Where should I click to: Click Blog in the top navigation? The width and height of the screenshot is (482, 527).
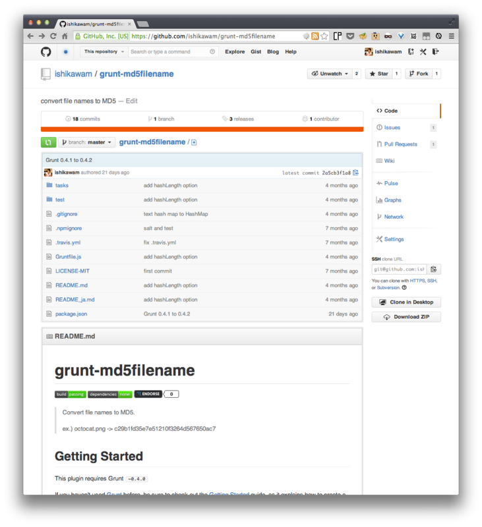(x=273, y=52)
